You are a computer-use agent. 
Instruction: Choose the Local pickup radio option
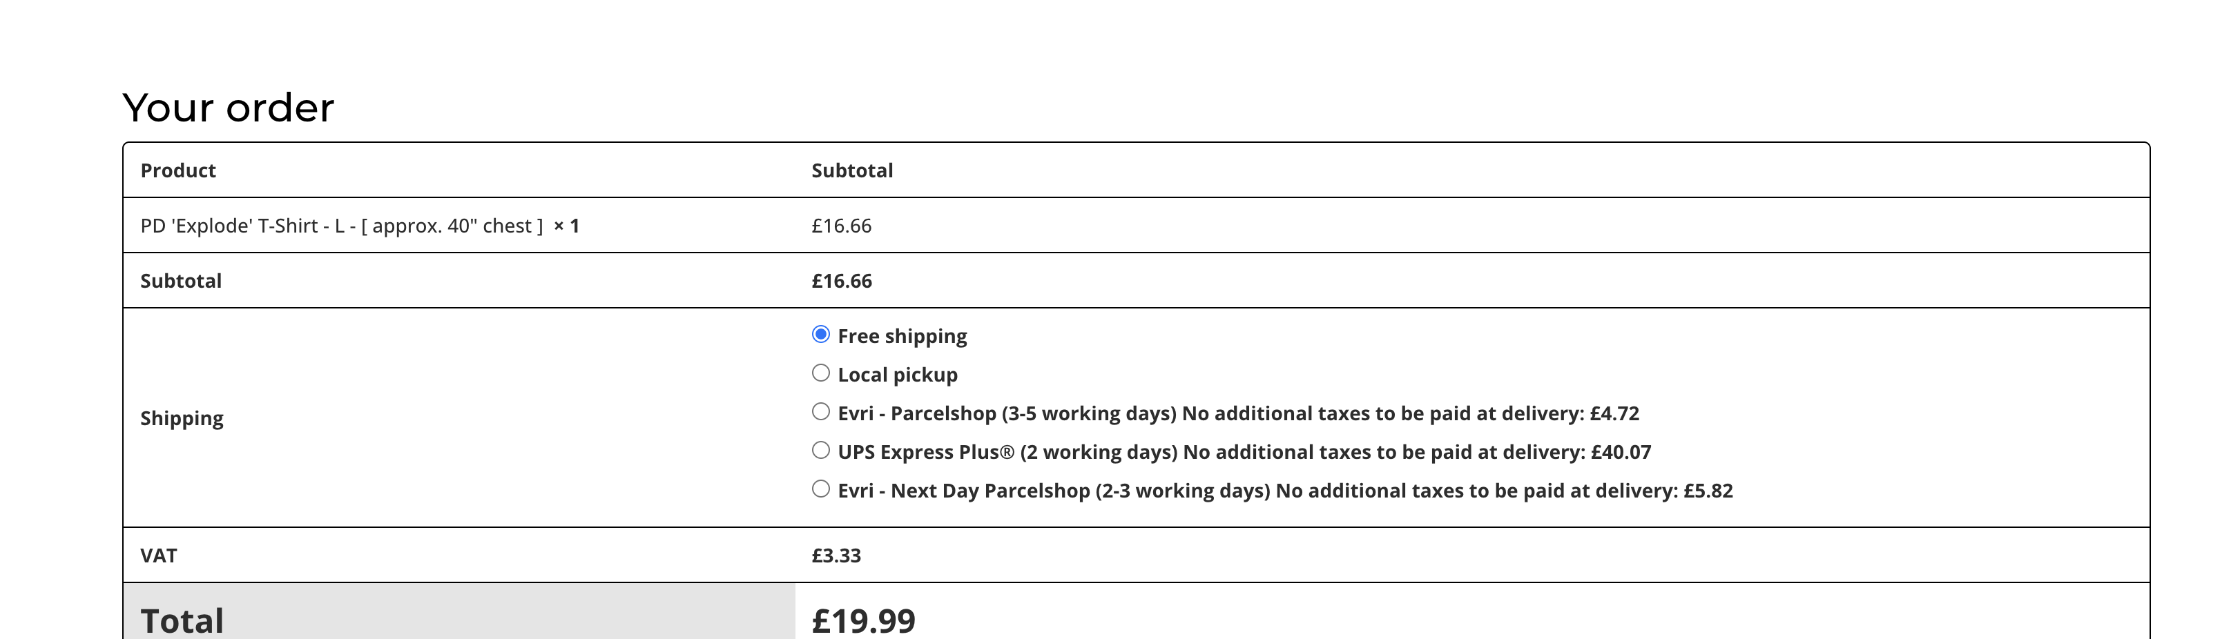820,373
